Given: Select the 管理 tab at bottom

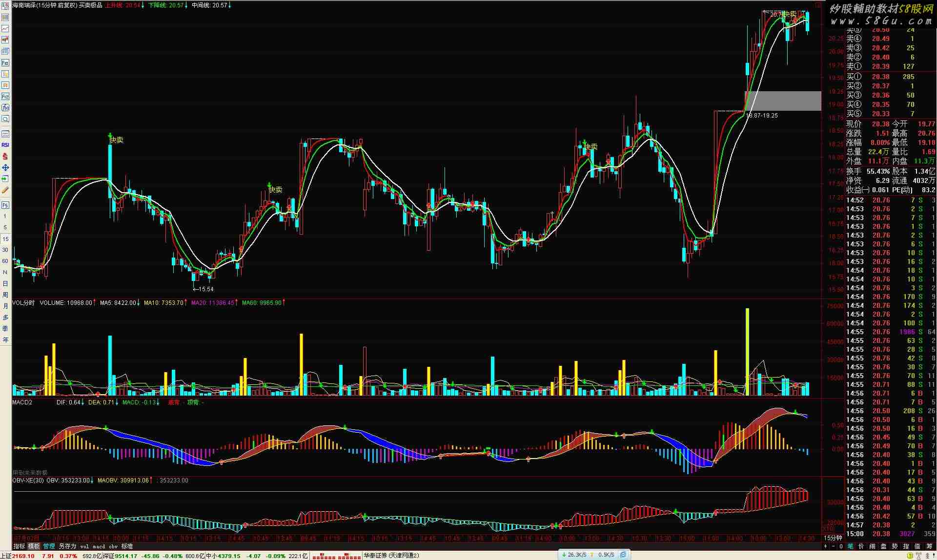Looking at the screenshot, I should 49,546.
